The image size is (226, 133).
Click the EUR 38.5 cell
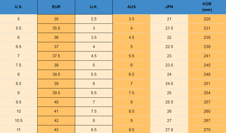[x=56, y=74]
